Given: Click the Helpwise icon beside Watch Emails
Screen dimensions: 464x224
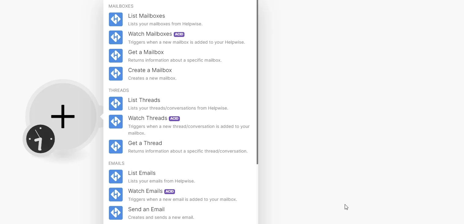Looking at the screenshot, I should tap(116, 195).
